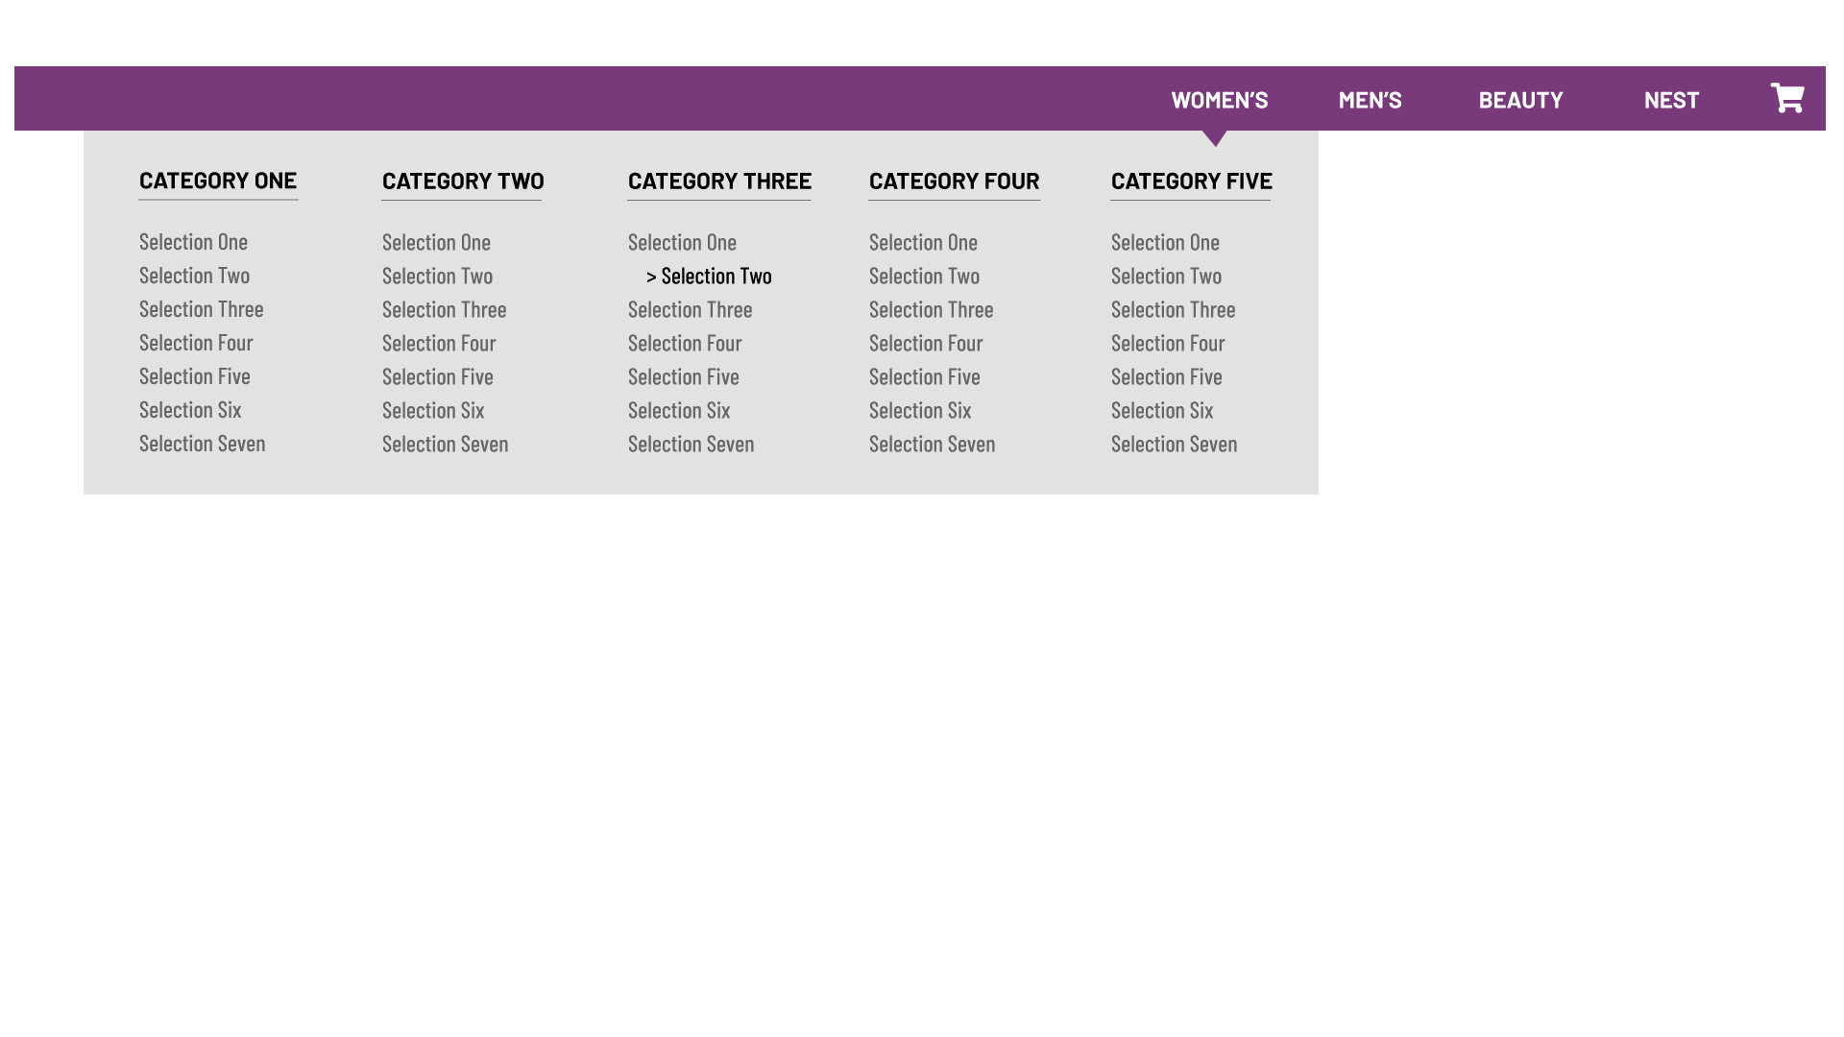Click the CATEGORY THREE heading

click(x=719, y=181)
